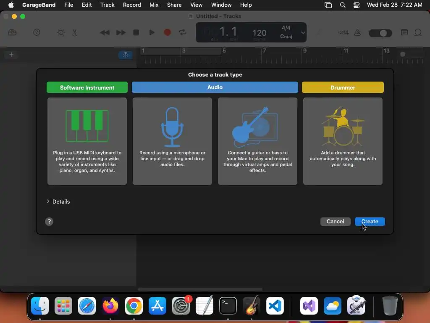The width and height of the screenshot is (430, 323).
Task: Open Finder from the Dock
Action: tap(40, 306)
